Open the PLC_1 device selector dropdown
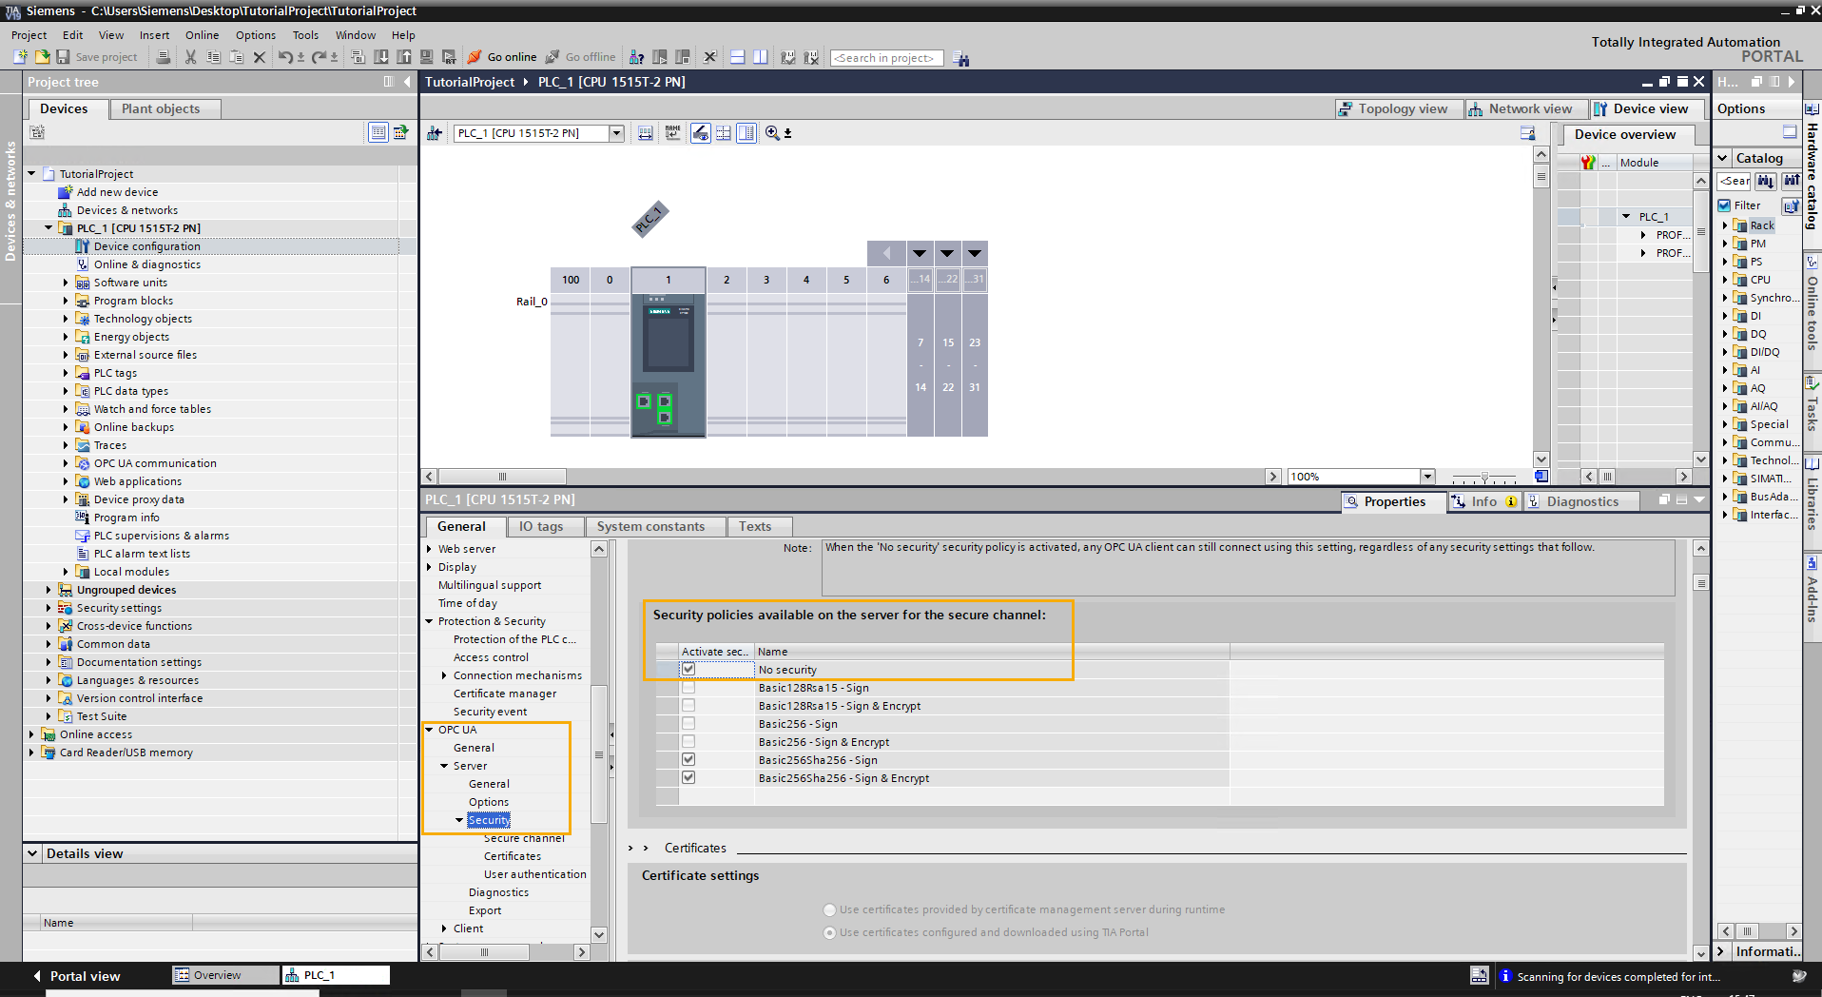The width and height of the screenshot is (1822, 997). 616,133
